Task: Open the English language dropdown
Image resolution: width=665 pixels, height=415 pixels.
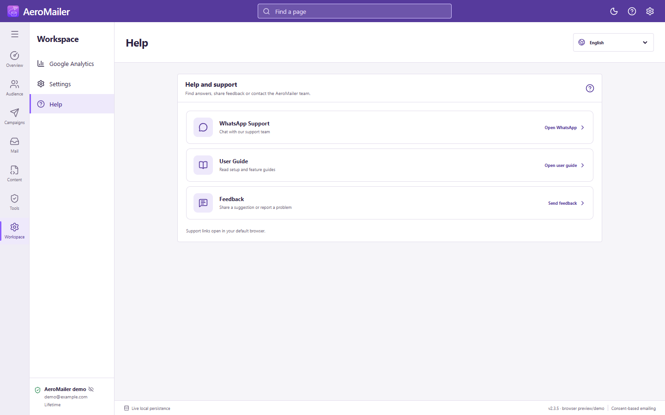Action: click(x=613, y=42)
